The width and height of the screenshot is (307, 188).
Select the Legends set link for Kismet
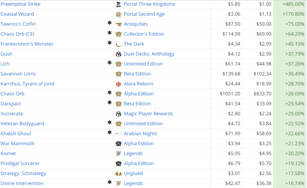[133, 154]
